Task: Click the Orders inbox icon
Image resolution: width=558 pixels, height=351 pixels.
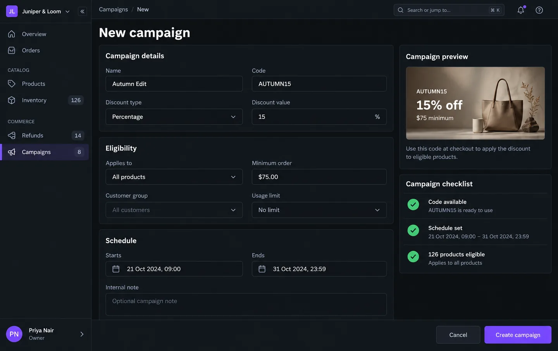Action: (12, 50)
